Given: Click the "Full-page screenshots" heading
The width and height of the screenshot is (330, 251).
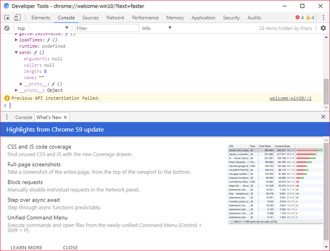Looking at the screenshot, I should pyautogui.click(x=34, y=164).
